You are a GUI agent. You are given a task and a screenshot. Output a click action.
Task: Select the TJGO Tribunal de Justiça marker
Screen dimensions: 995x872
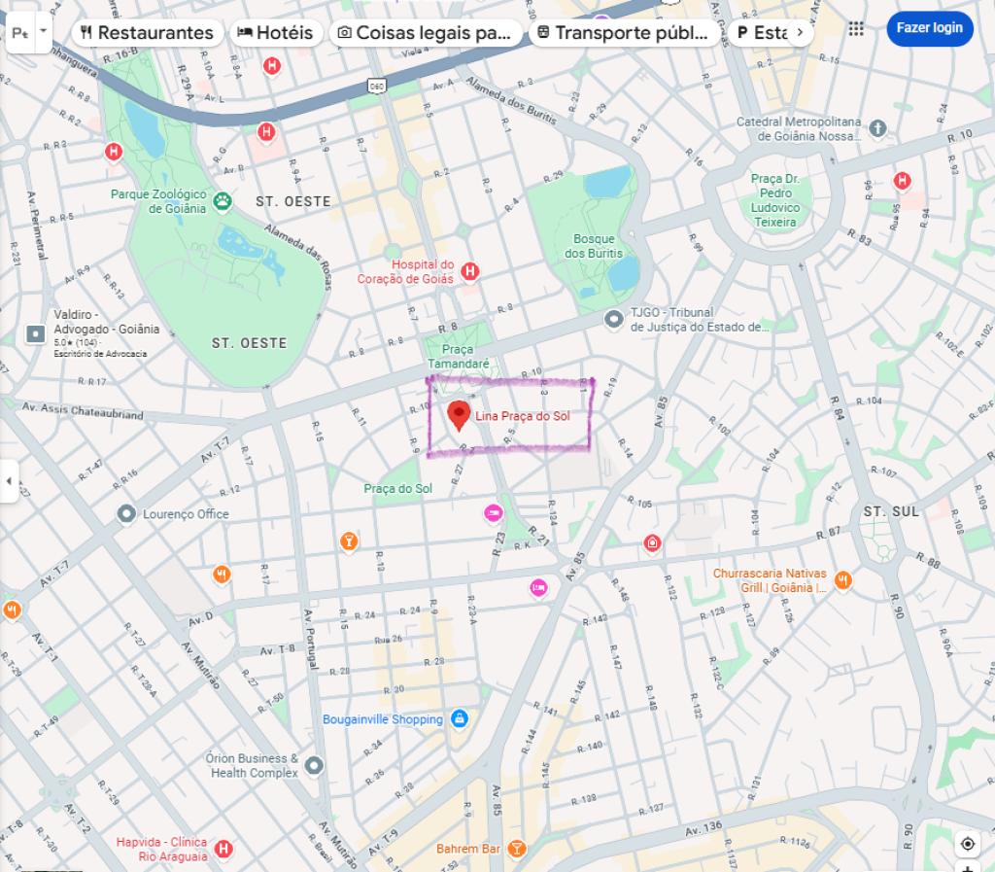(614, 319)
